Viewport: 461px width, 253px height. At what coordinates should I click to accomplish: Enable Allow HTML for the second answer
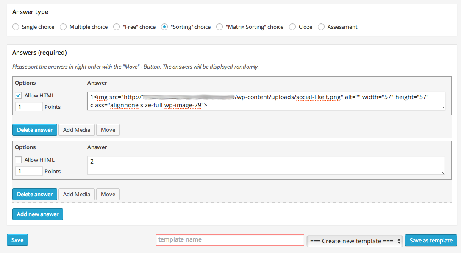click(18, 160)
